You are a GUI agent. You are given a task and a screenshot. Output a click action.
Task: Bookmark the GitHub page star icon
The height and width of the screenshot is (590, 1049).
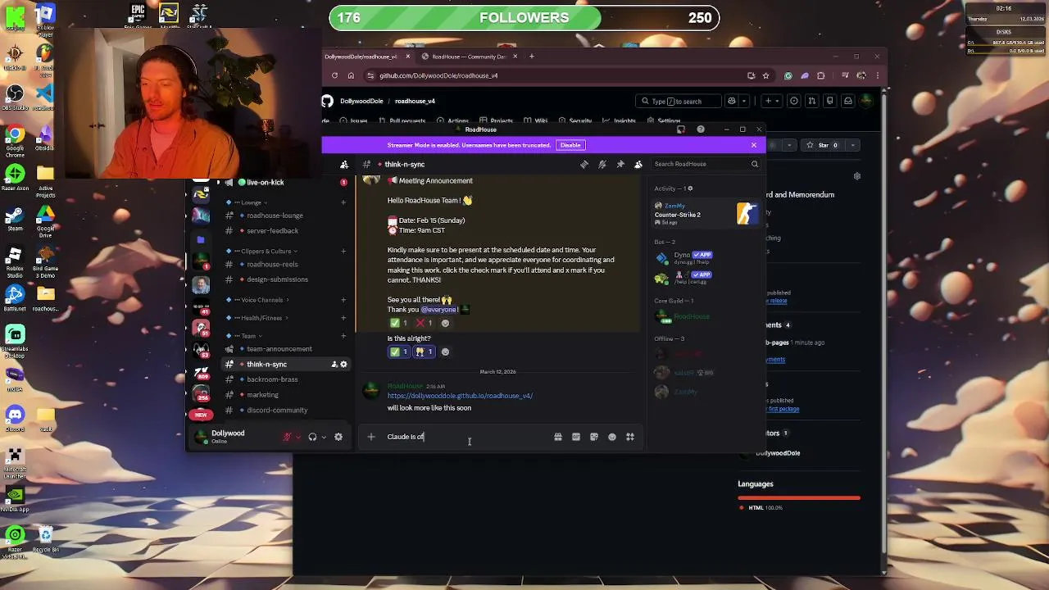766,75
